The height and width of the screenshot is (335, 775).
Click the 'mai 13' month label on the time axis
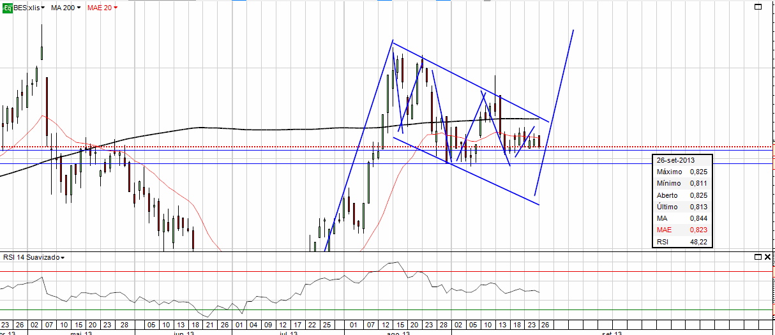[81, 332]
